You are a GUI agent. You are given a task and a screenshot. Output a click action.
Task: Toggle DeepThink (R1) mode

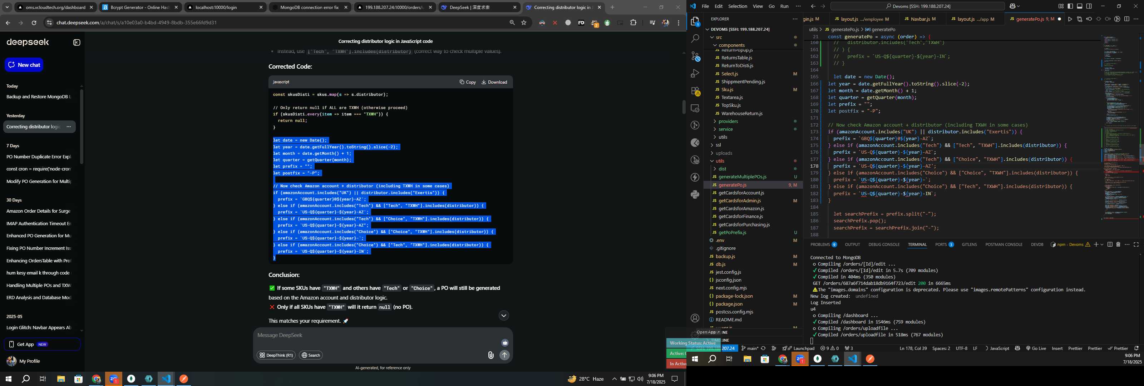[276, 355]
